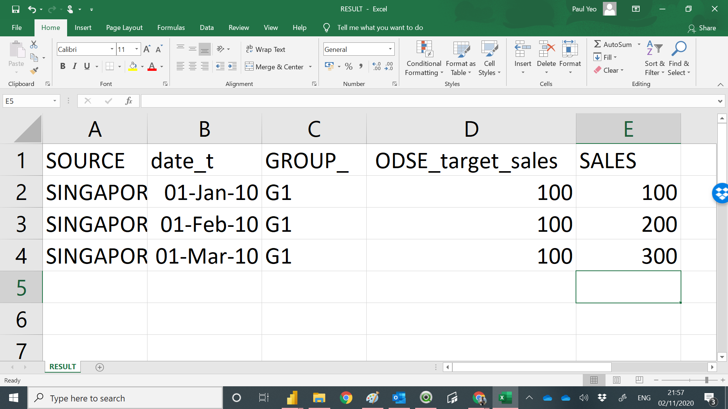The image size is (728, 409).
Task: Click the Paste clipboard icon
Action: point(16,50)
